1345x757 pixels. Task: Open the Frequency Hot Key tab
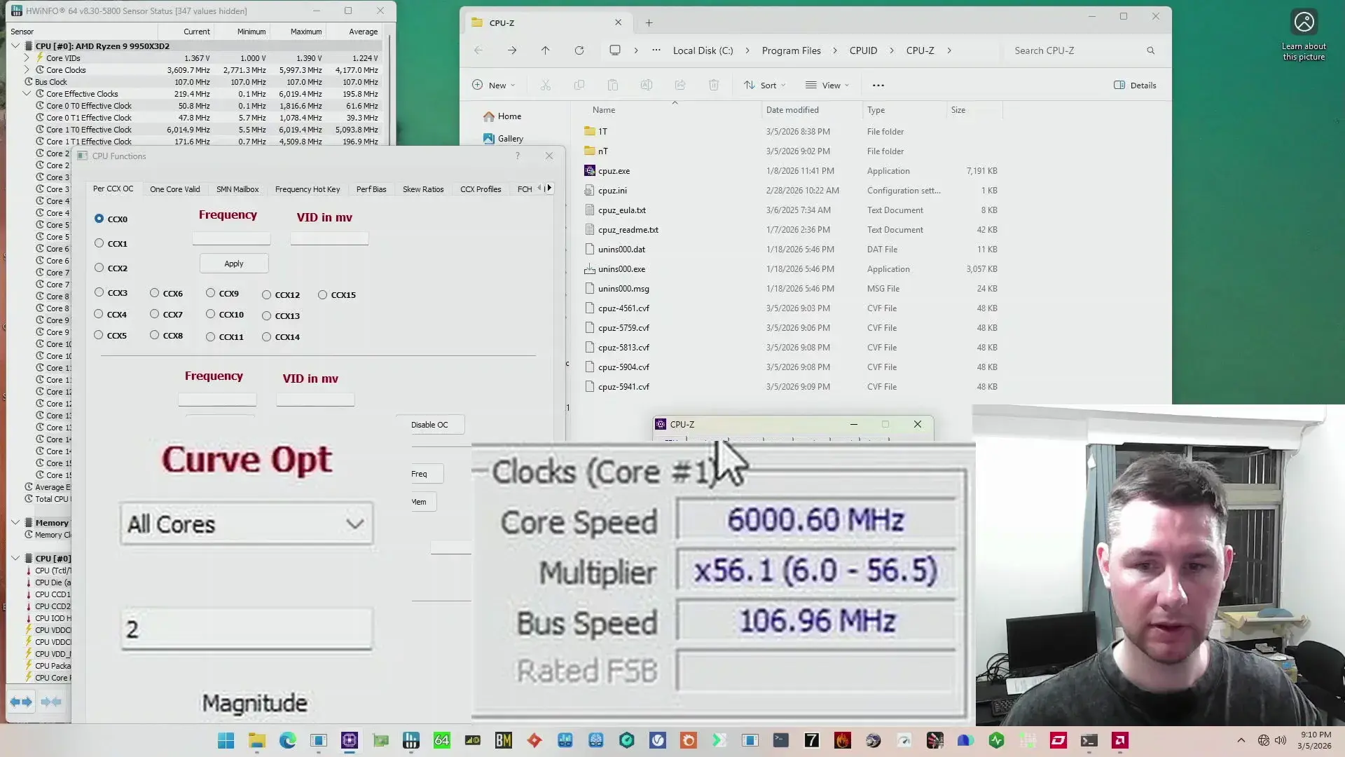tap(308, 189)
